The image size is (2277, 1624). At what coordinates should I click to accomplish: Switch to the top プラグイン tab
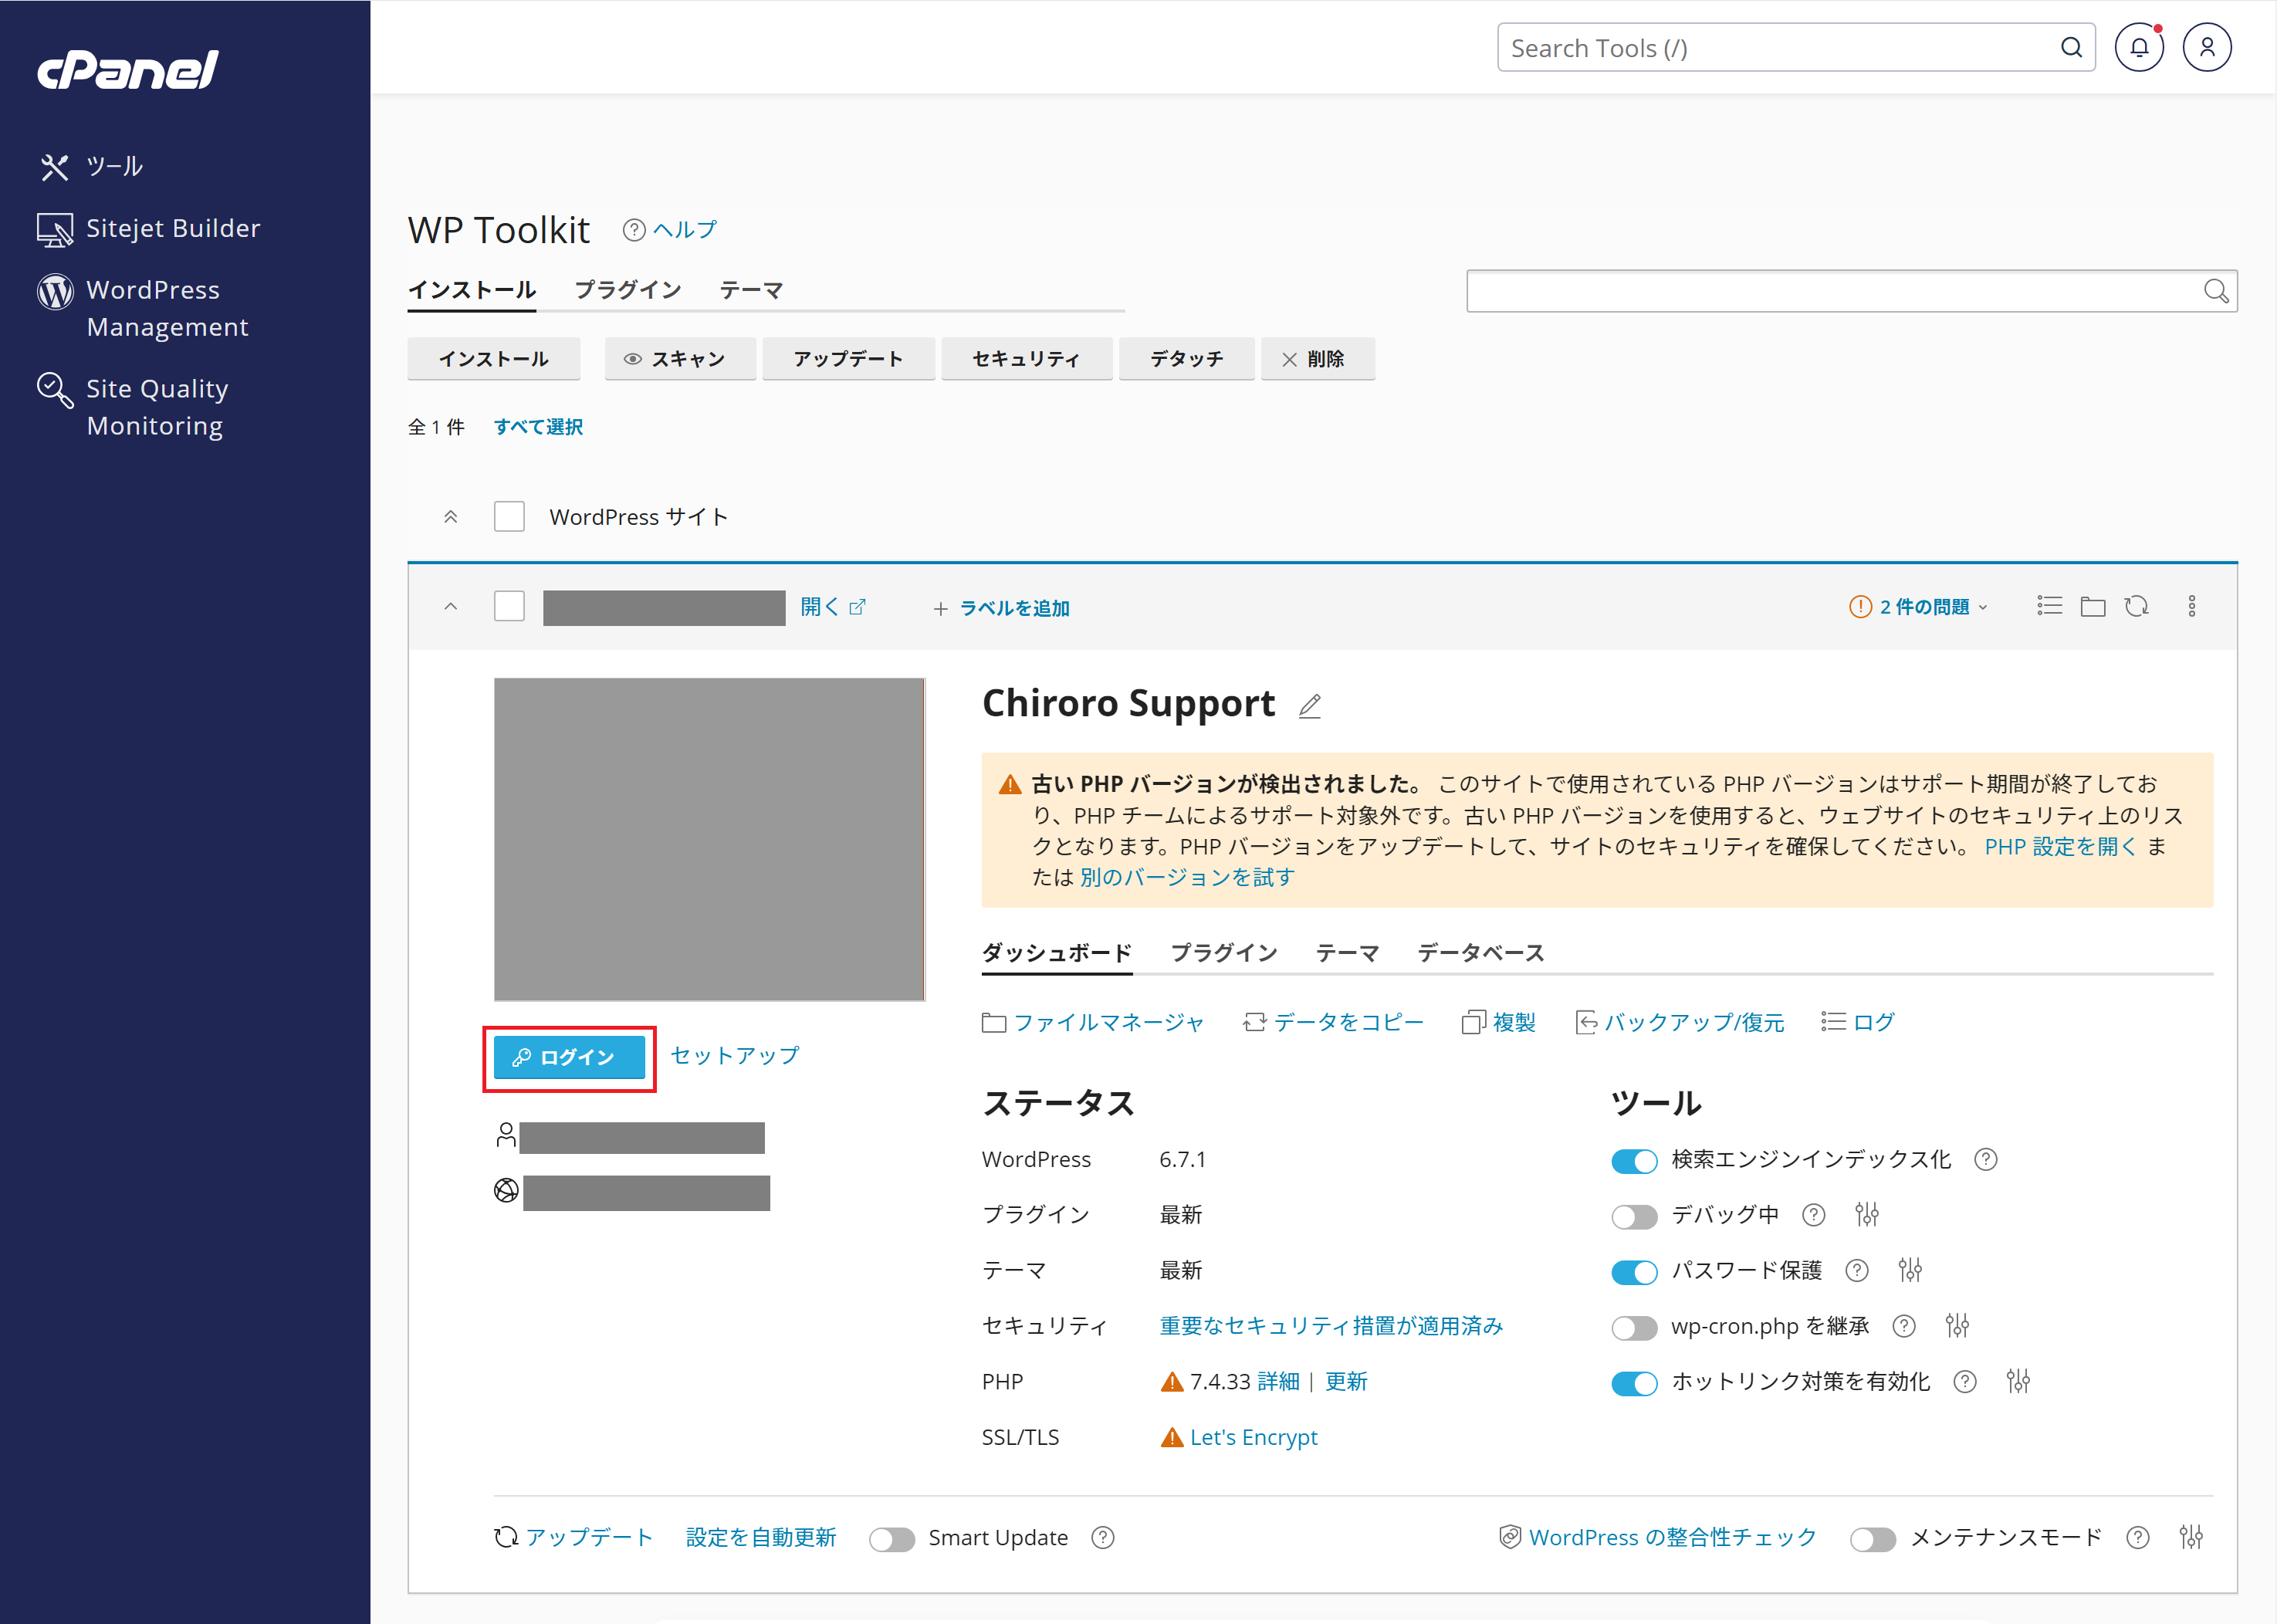(x=627, y=289)
